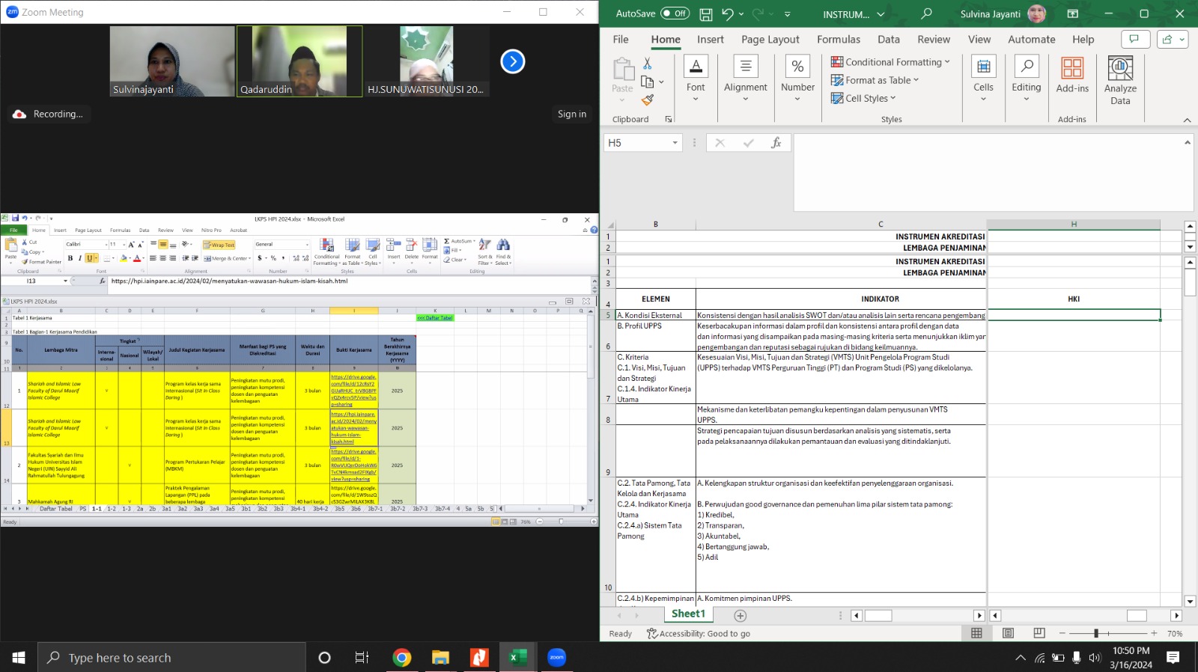Open the Analyze Data tool

1120,80
